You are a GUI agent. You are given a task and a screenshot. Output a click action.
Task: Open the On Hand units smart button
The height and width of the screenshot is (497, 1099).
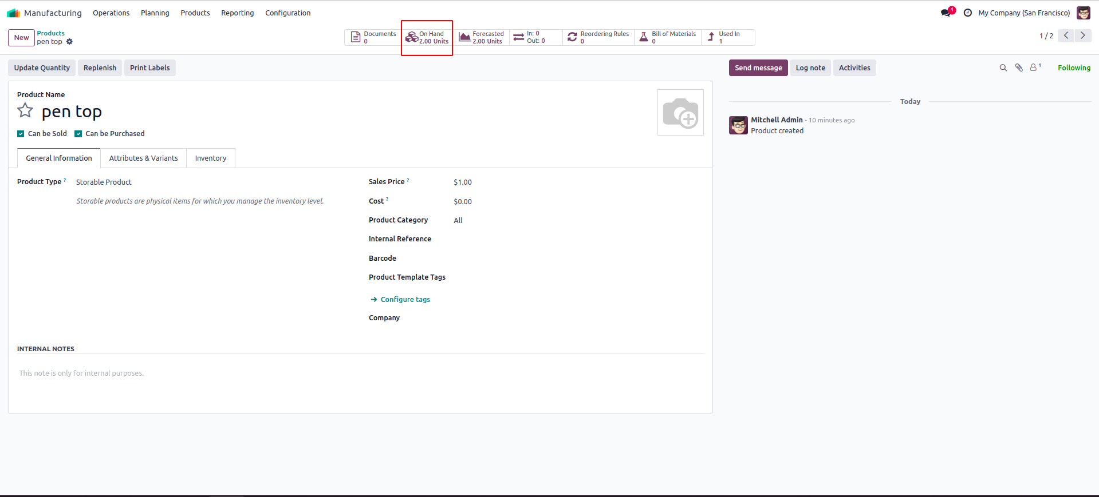(x=427, y=37)
